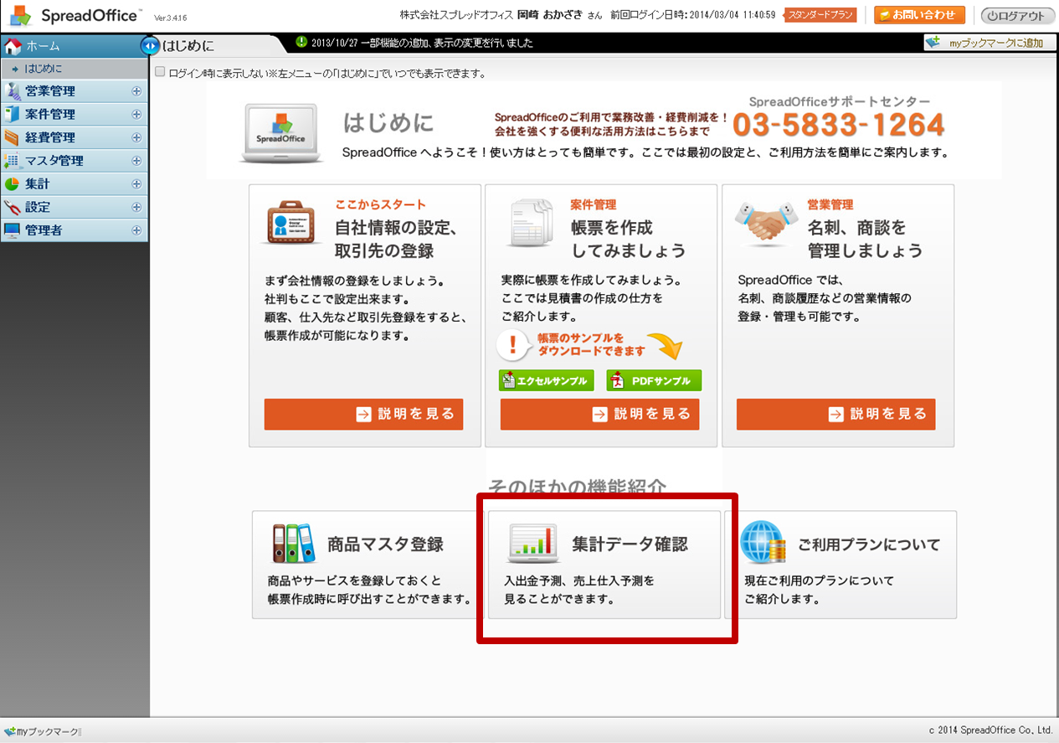This screenshot has height=743, width=1059.
Task: Click the マスタ管理 grid icon
Action: coord(13,161)
